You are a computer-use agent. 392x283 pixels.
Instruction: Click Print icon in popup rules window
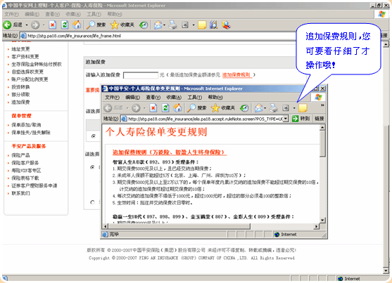[274, 108]
